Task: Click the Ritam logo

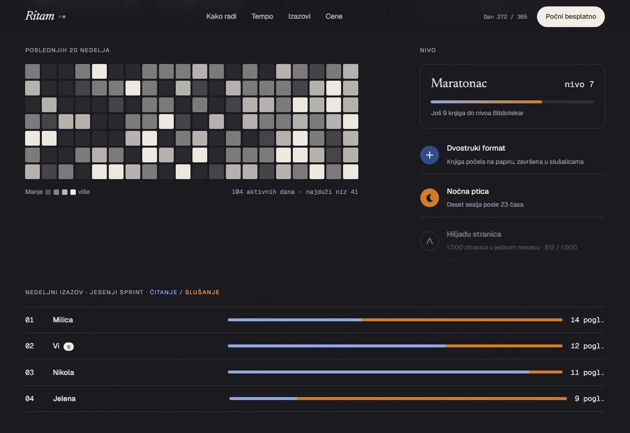Action: tap(45, 16)
